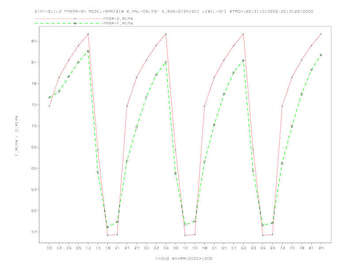
Task: Click the x-axis title FHOUR VHHMM:0000>1200
Action: pyautogui.click(x=184, y=259)
